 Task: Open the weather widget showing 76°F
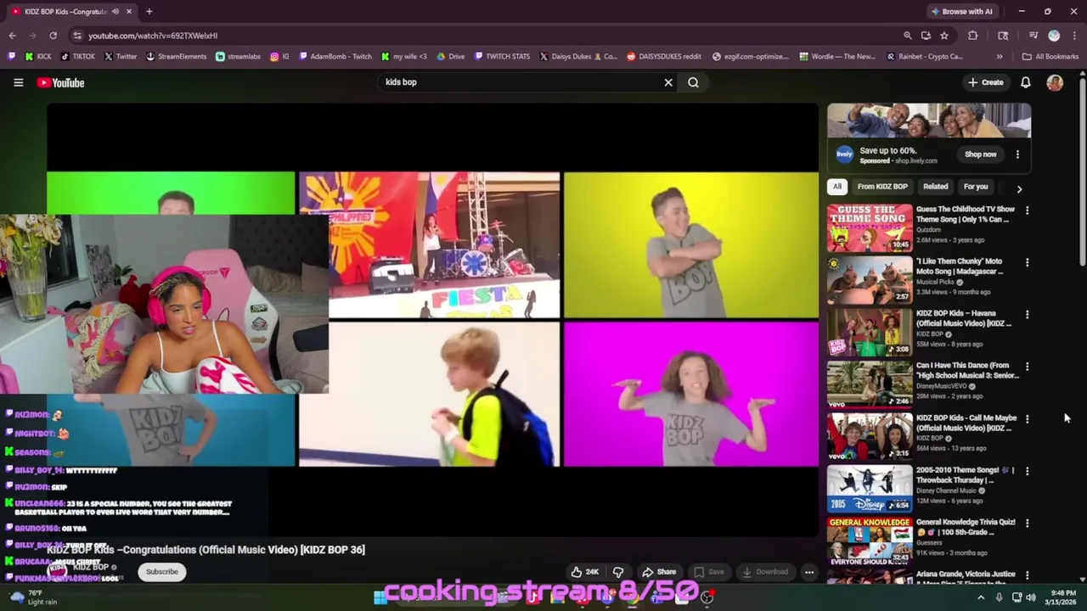[x=34, y=597]
